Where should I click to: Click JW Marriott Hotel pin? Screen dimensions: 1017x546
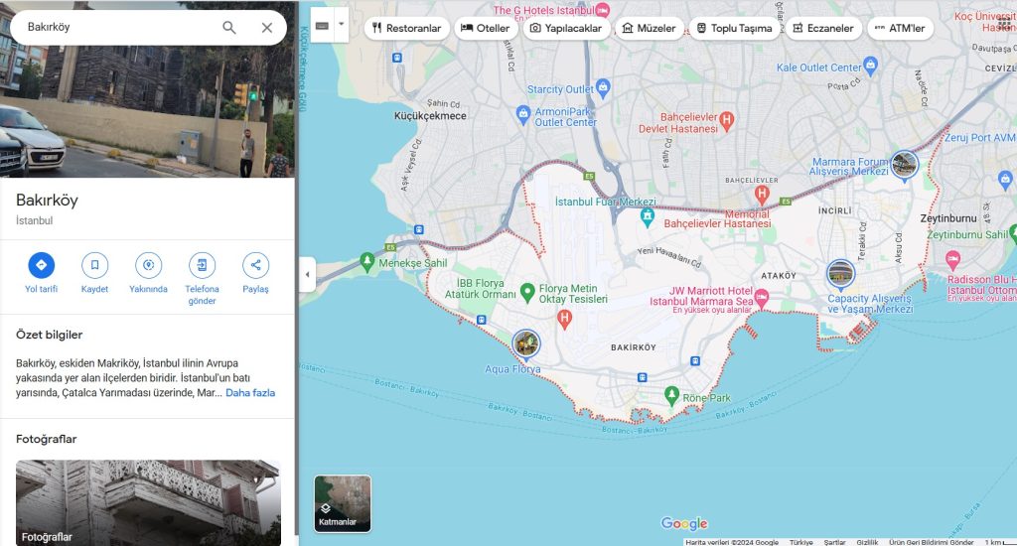tap(762, 298)
